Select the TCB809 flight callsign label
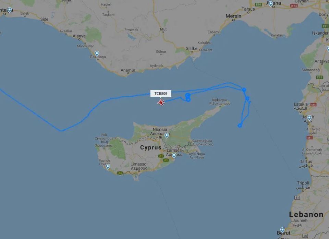Image resolution: width=329 pixels, height=239 pixels. [x=161, y=94]
